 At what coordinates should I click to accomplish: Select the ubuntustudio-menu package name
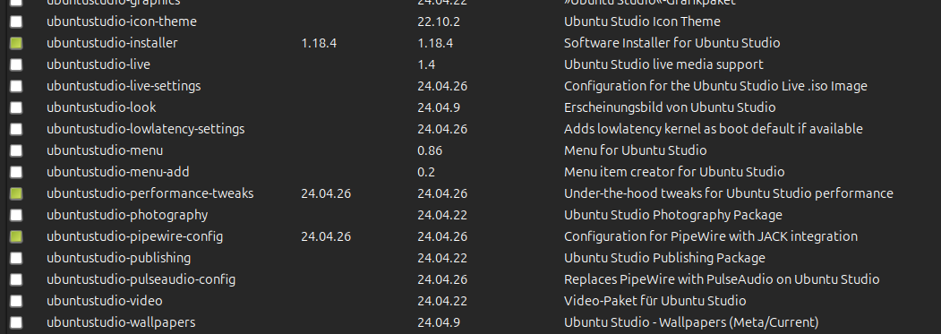click(x=105, y=150)
